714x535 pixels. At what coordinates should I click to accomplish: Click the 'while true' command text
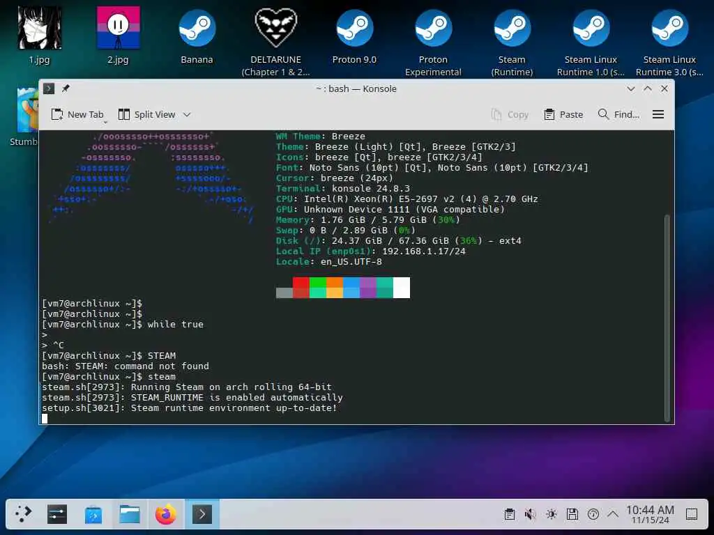175,325
